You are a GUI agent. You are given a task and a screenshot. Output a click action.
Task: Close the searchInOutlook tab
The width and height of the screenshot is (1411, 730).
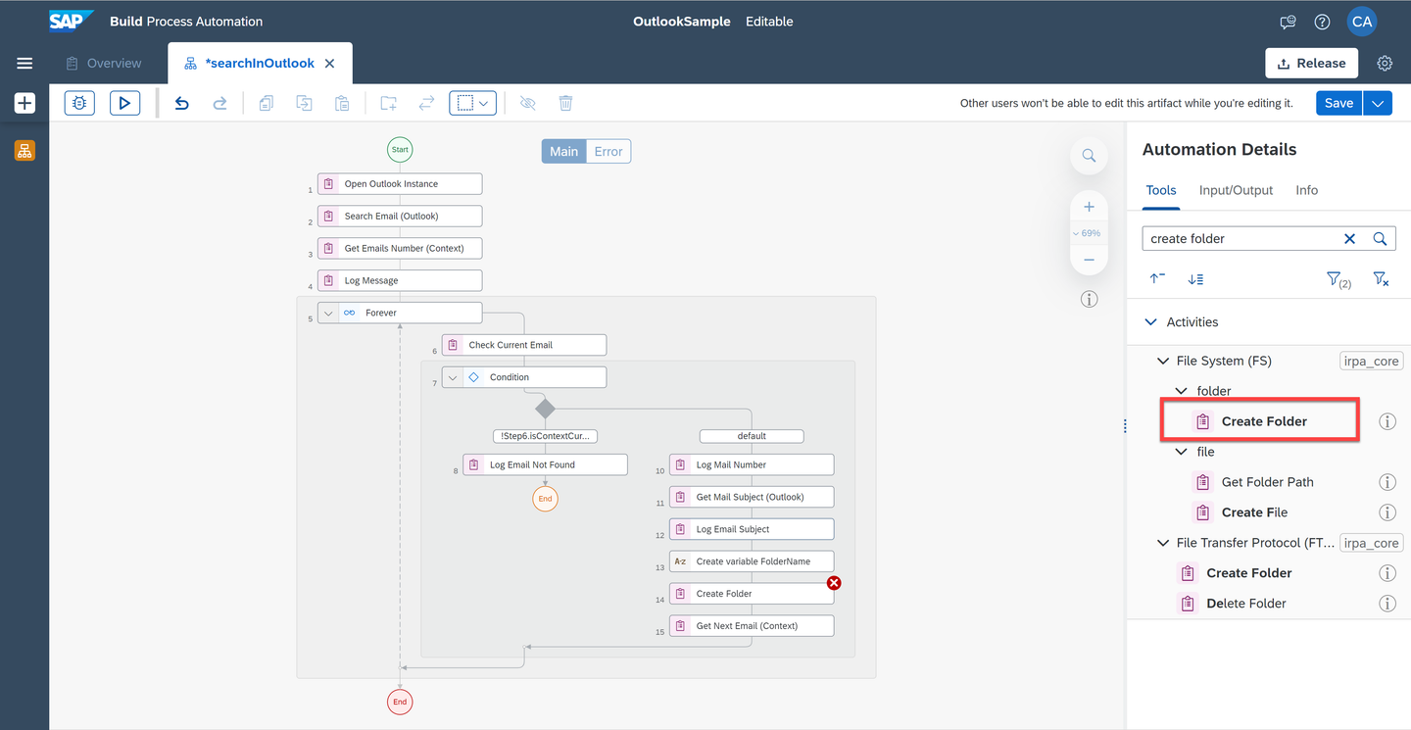click(329, 64)
